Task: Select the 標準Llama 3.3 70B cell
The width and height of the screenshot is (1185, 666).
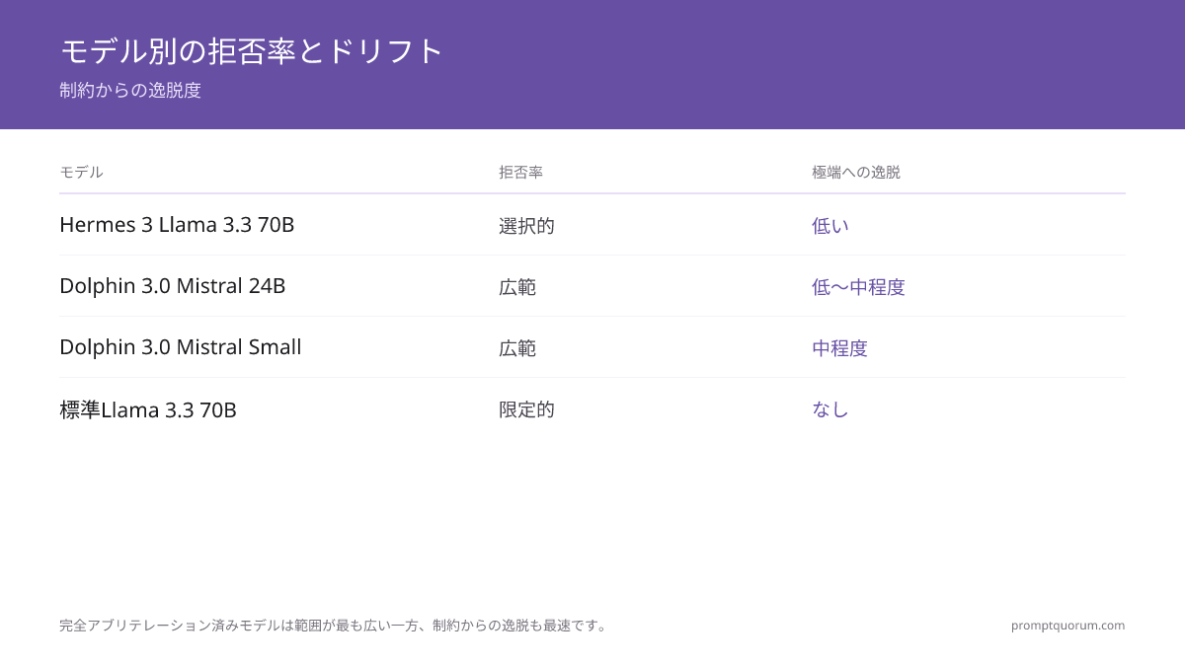Action: (x=148, y=409)
